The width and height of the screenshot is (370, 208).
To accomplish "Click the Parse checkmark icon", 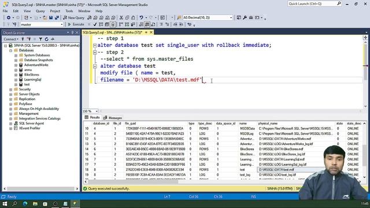I will [95, 24].
